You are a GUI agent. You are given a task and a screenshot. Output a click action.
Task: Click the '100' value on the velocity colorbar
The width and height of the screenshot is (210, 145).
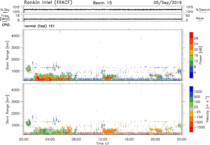click(197, 102)
